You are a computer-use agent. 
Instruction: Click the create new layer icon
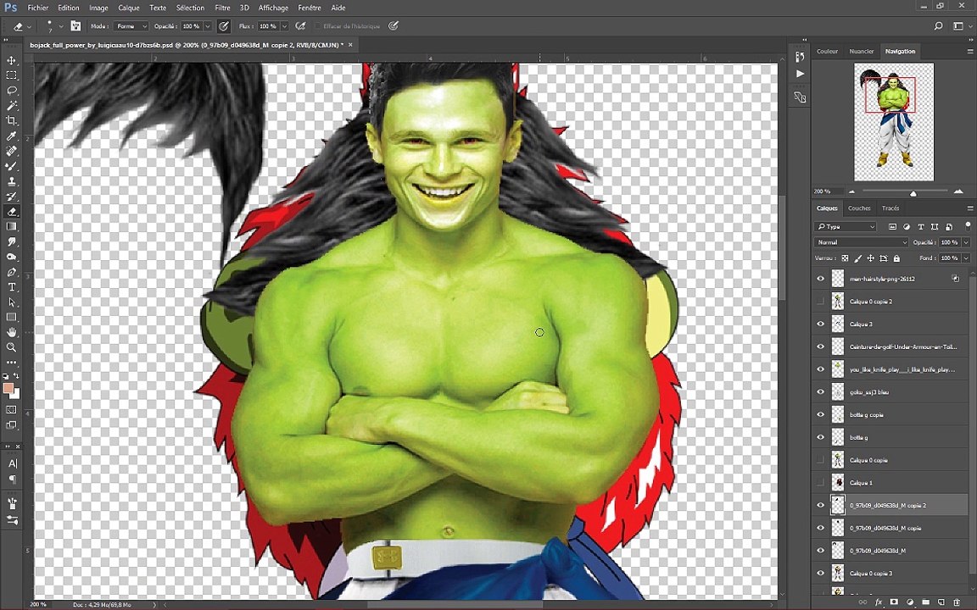[941, 602]
